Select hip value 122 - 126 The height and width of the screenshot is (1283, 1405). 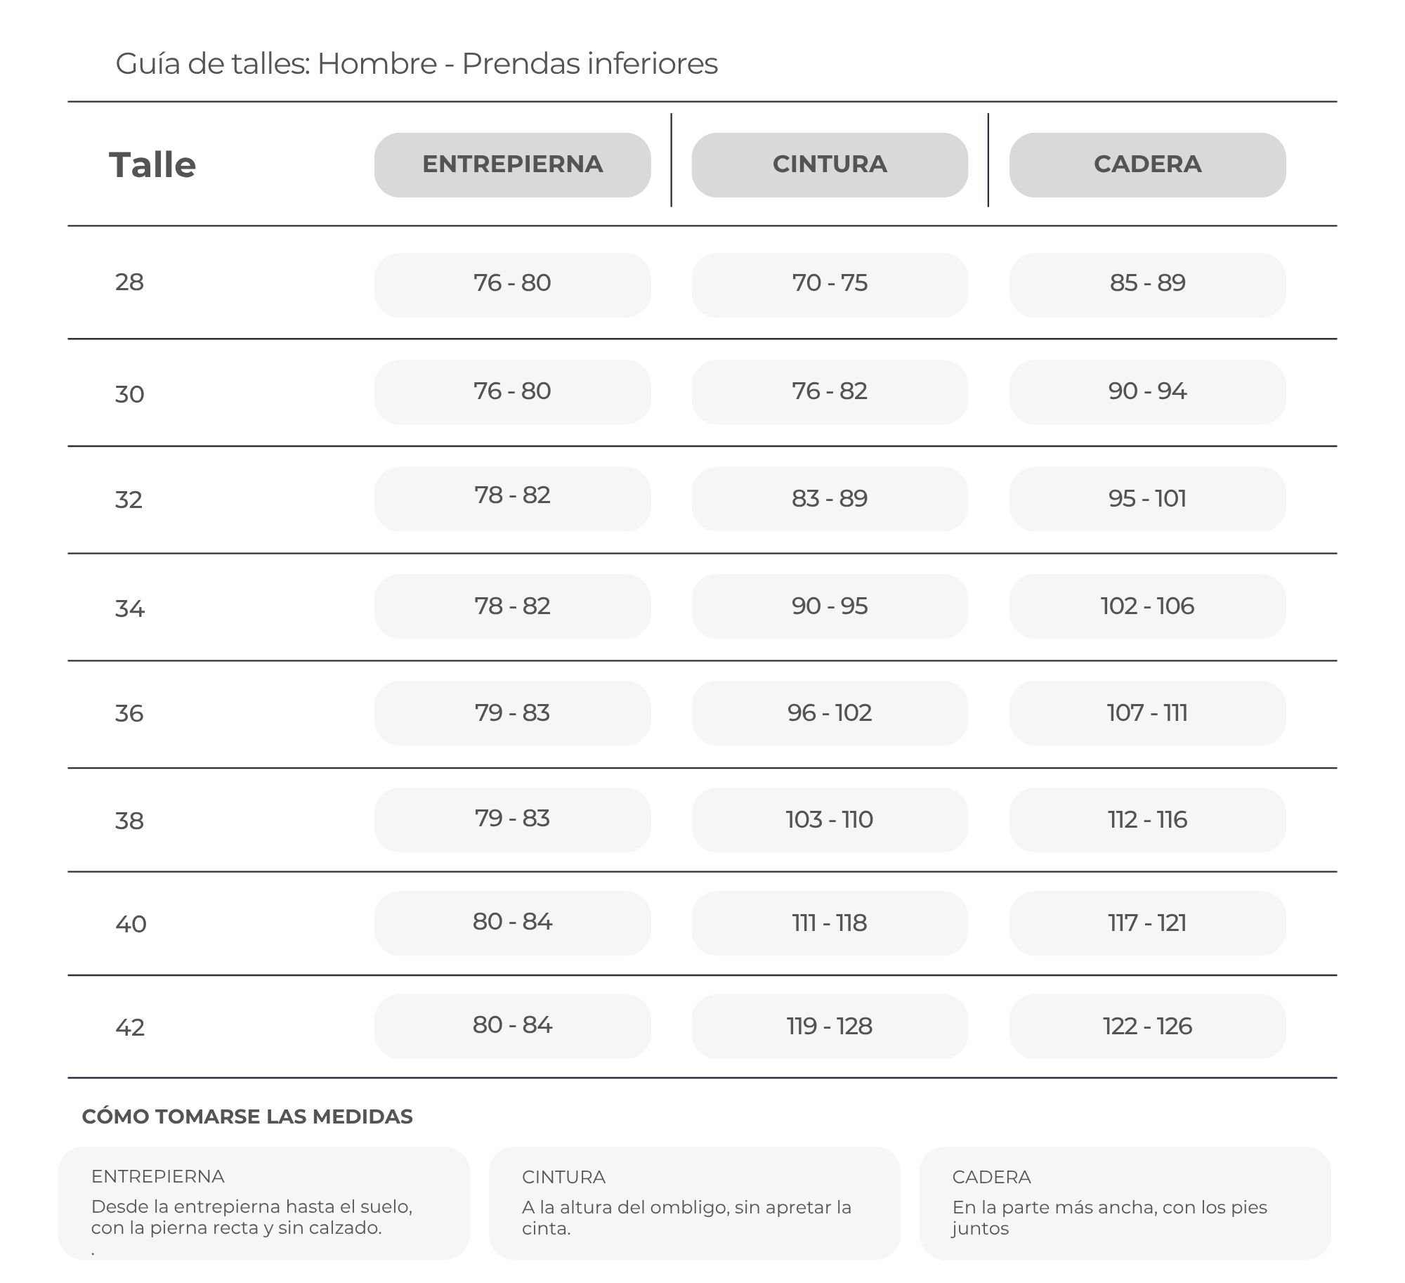click(x=1147, y=1027)
